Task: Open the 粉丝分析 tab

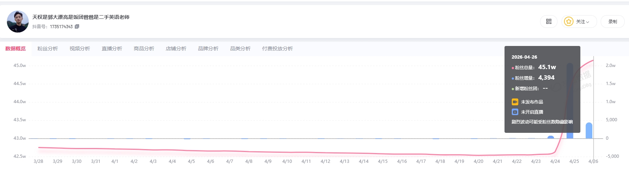Action: 48,48
